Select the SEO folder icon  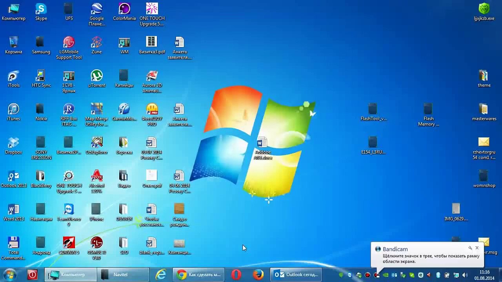[124, 246]
